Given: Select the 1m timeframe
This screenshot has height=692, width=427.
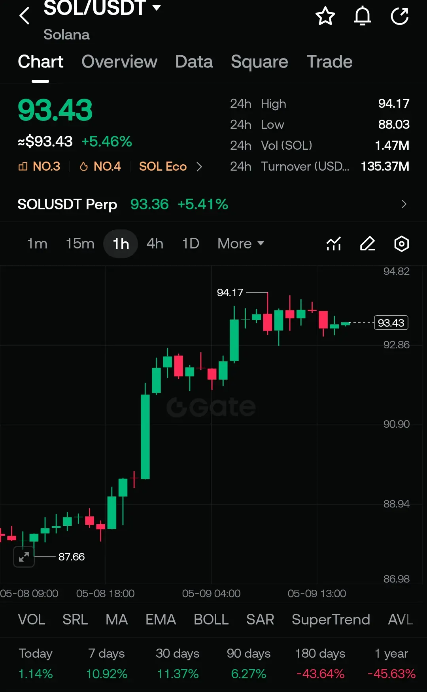Looking at the screenshot, I should pos(37,244).
